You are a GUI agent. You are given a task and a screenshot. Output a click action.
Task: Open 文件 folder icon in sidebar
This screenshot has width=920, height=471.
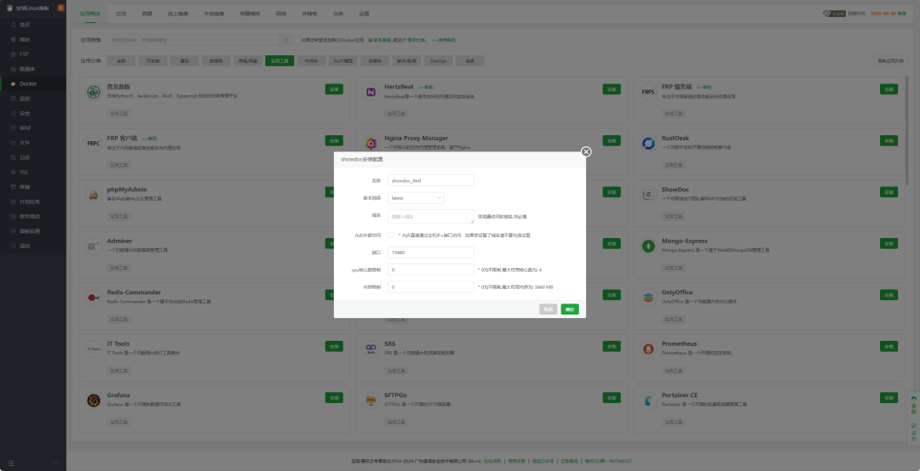(x=14, y=142)
